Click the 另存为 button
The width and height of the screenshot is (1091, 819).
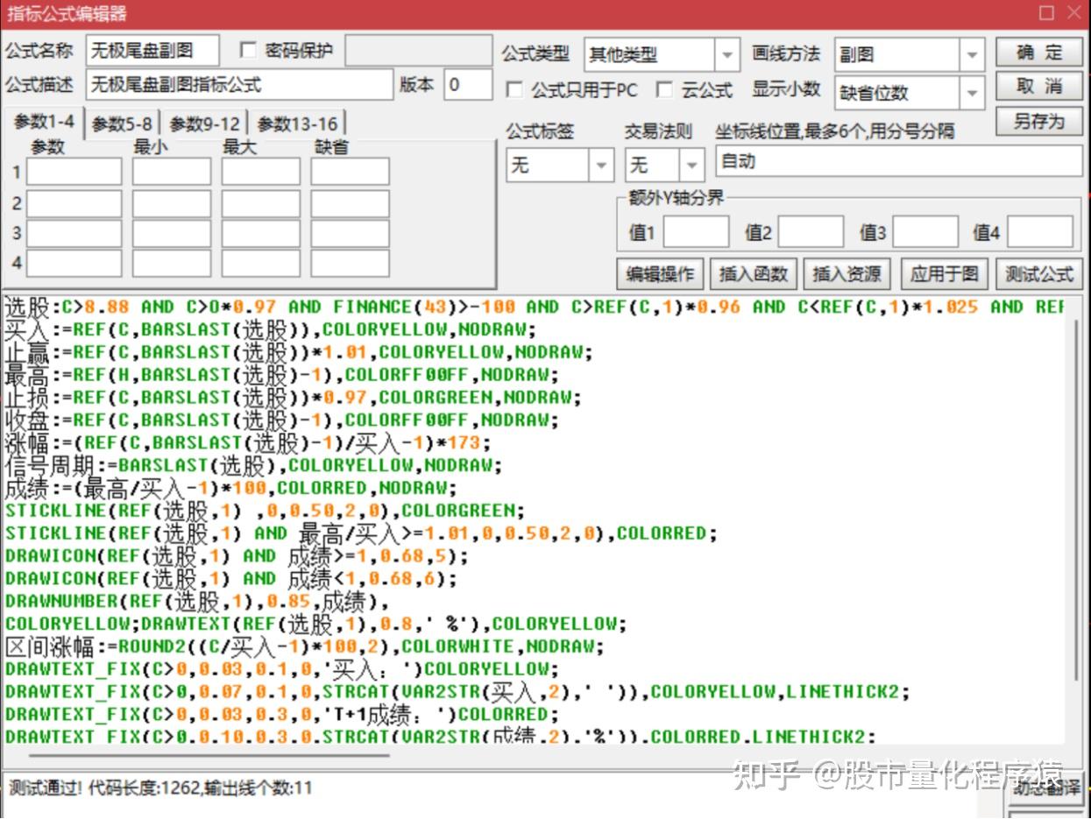click(x=1039, y=121)
